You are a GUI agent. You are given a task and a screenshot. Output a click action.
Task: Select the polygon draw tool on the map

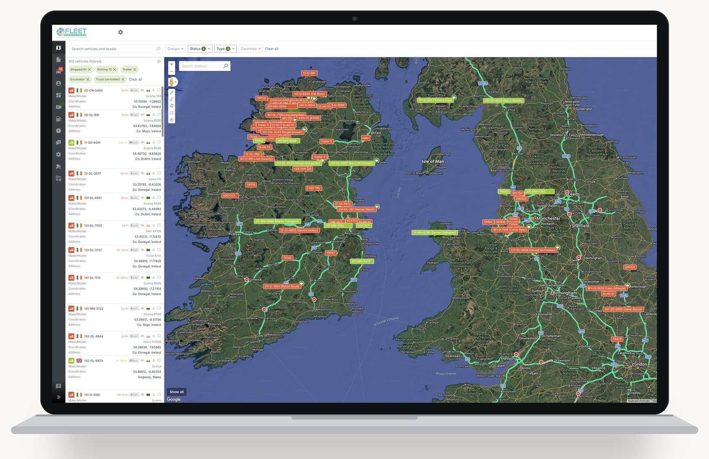coord(171,106)
